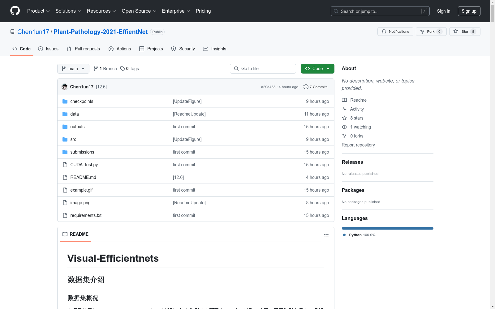Viewport: 495px width, 309px height.
Task: Expand the Solutions menu
Action: (x=68, y=11)
